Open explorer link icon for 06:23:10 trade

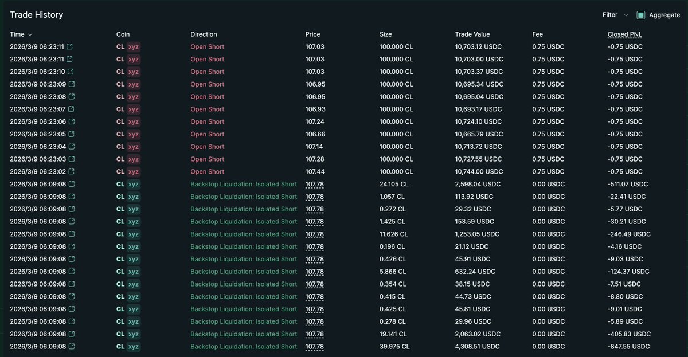coord(71,72)
